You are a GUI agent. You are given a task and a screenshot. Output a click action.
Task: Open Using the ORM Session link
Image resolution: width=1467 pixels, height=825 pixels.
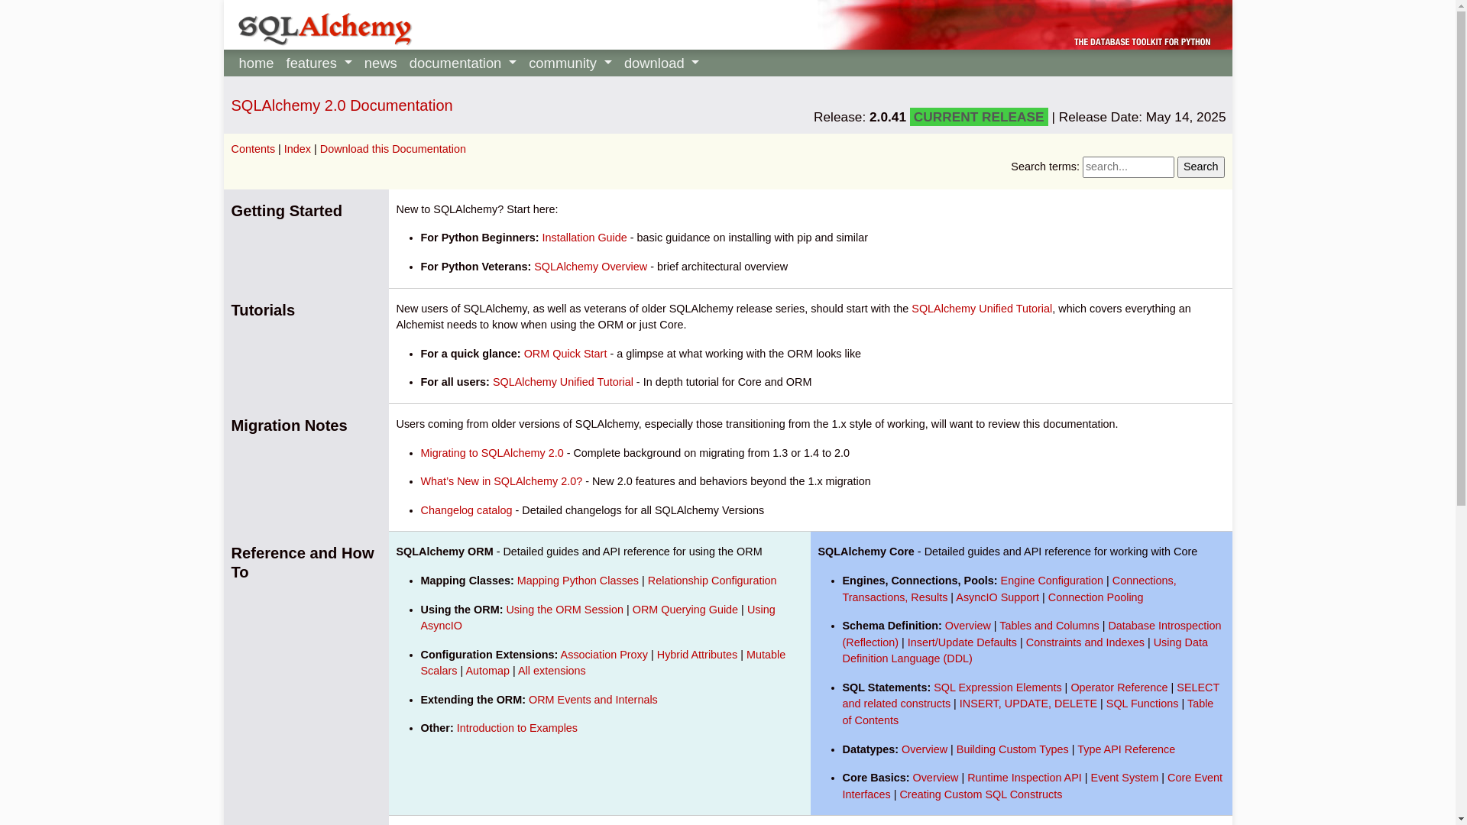(x=565, y=610)
